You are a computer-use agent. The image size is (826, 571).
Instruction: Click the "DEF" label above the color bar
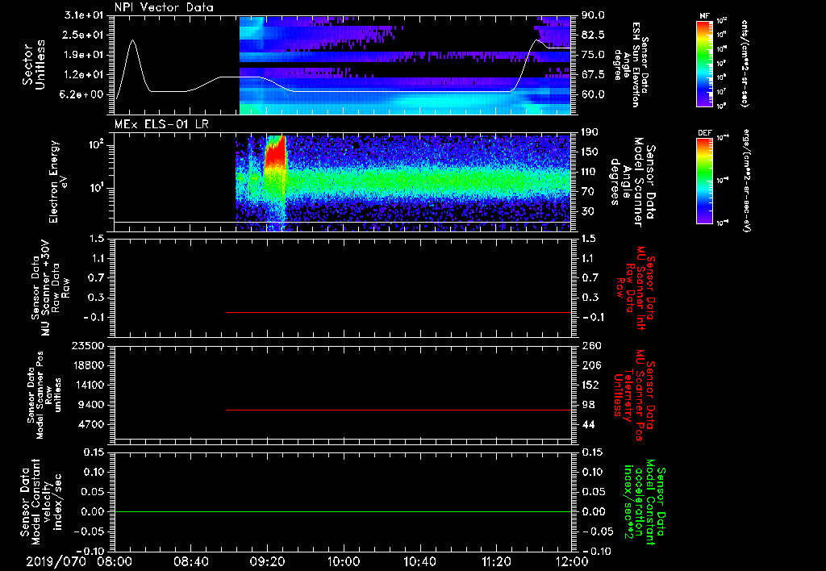(x=704, y=133)
